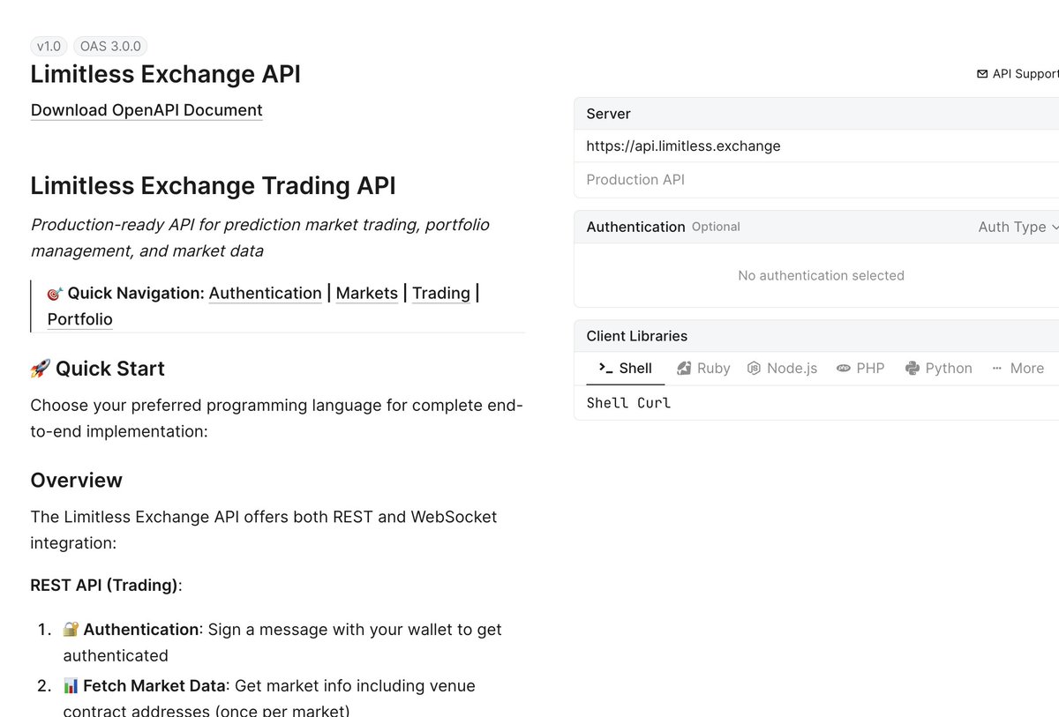Click the More ellipsis icon
The height and width of the screenshot is (717, 1059).
pos(997,368)
